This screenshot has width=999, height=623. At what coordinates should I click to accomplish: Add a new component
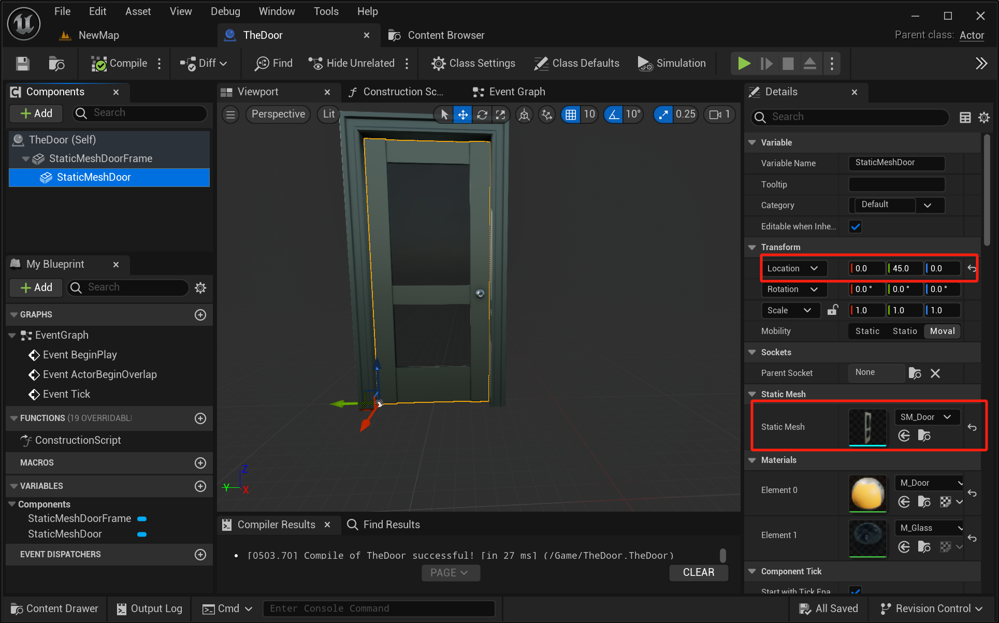36,113
